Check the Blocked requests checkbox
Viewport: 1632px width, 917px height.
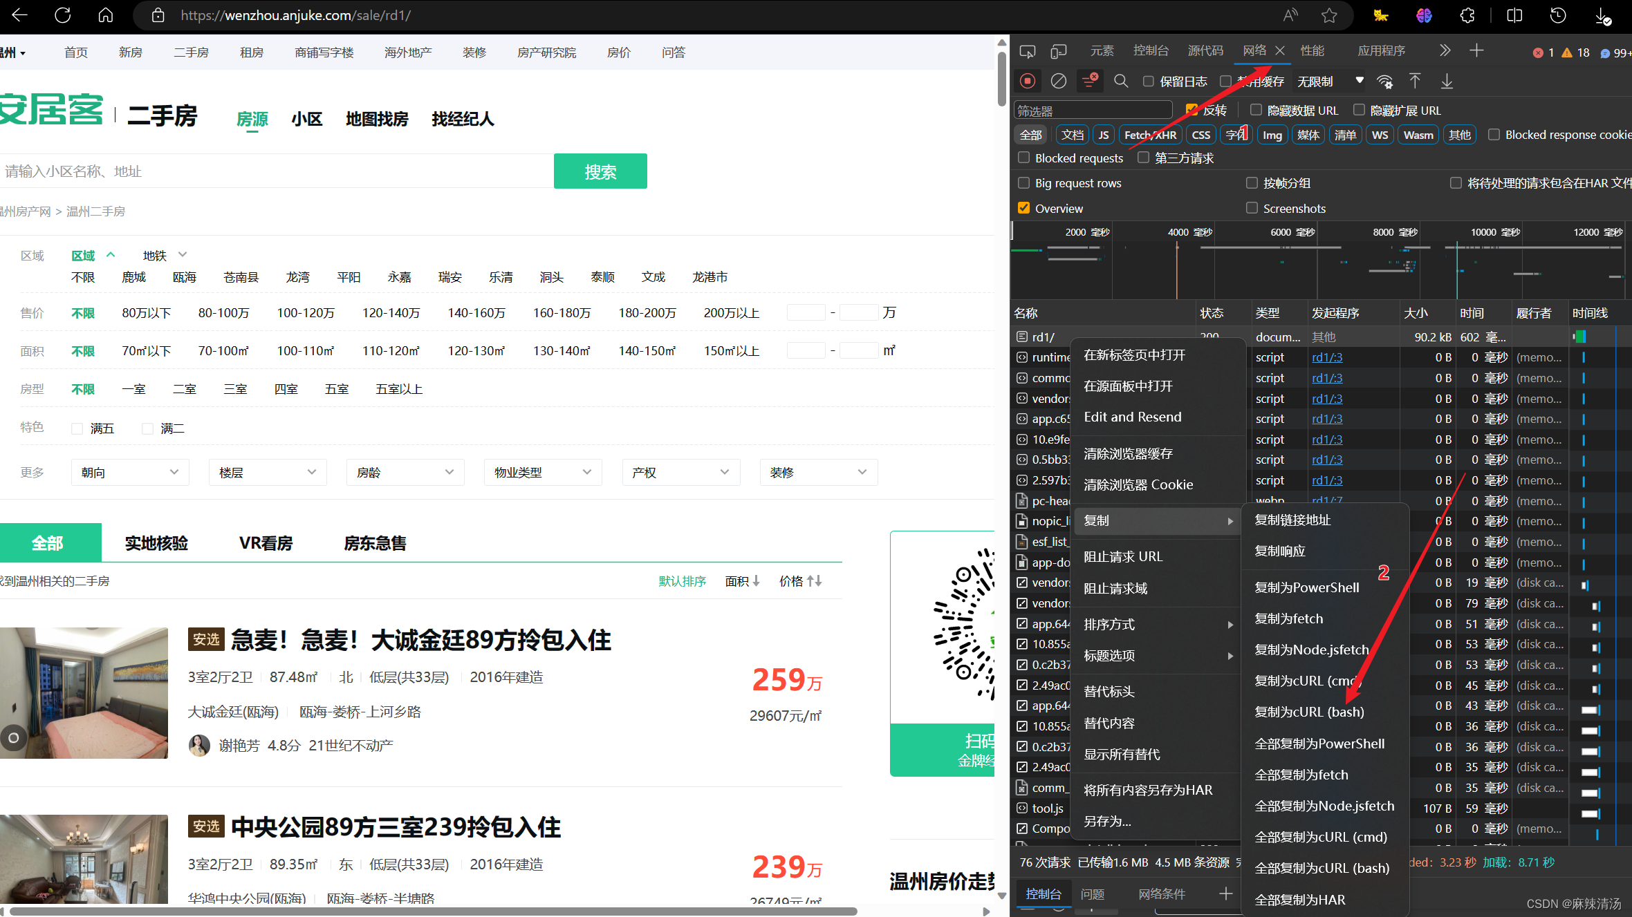pyautogui.click(x=1024, y=158)
